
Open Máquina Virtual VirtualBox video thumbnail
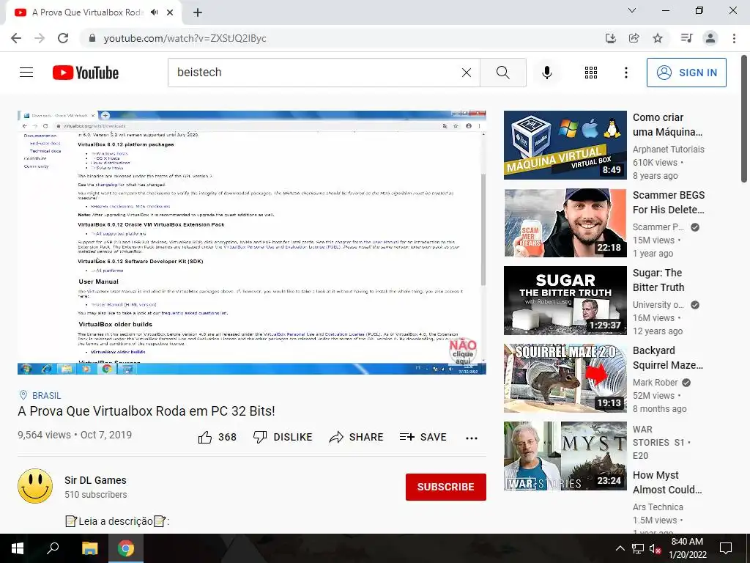(x=565, y=145)
